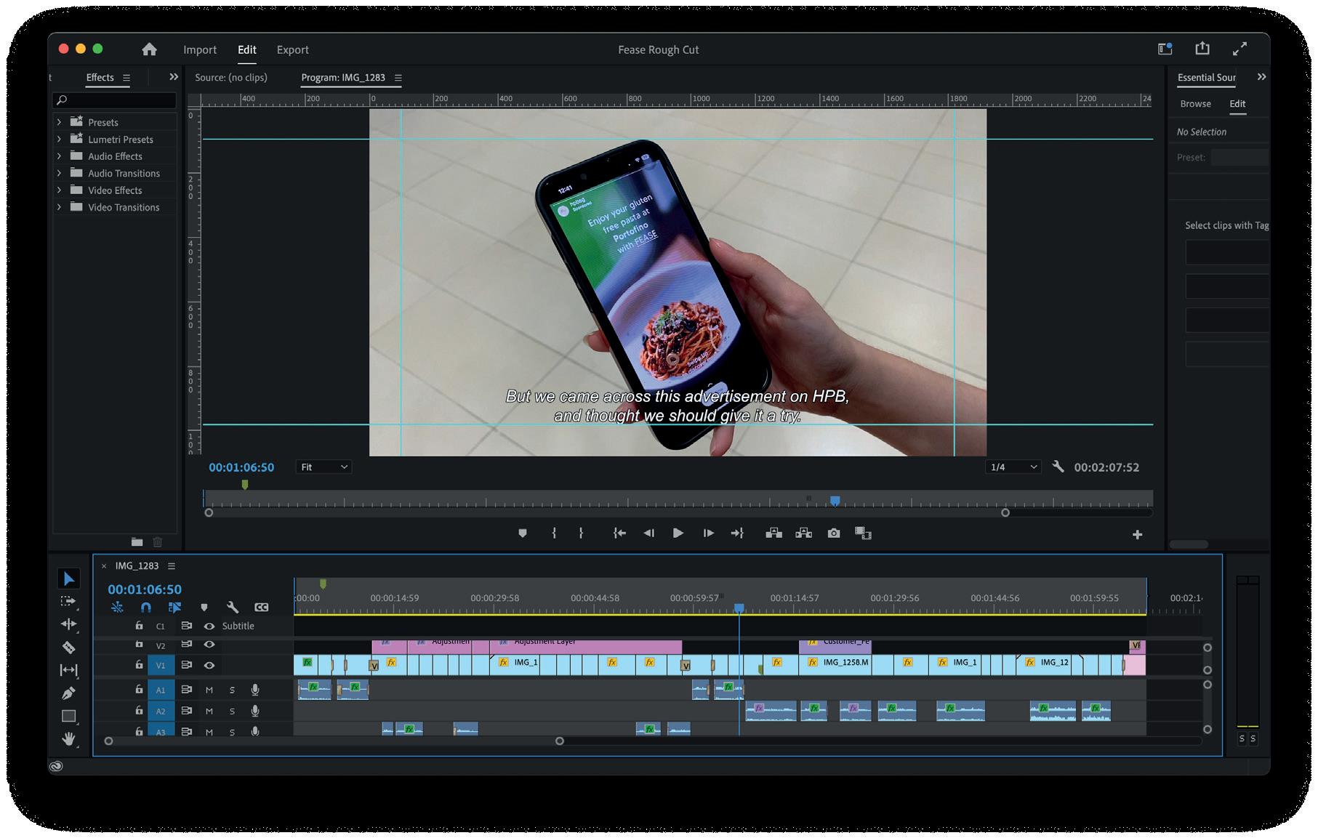
Task: Play the program sequence
Action: [x=678, y=533]
